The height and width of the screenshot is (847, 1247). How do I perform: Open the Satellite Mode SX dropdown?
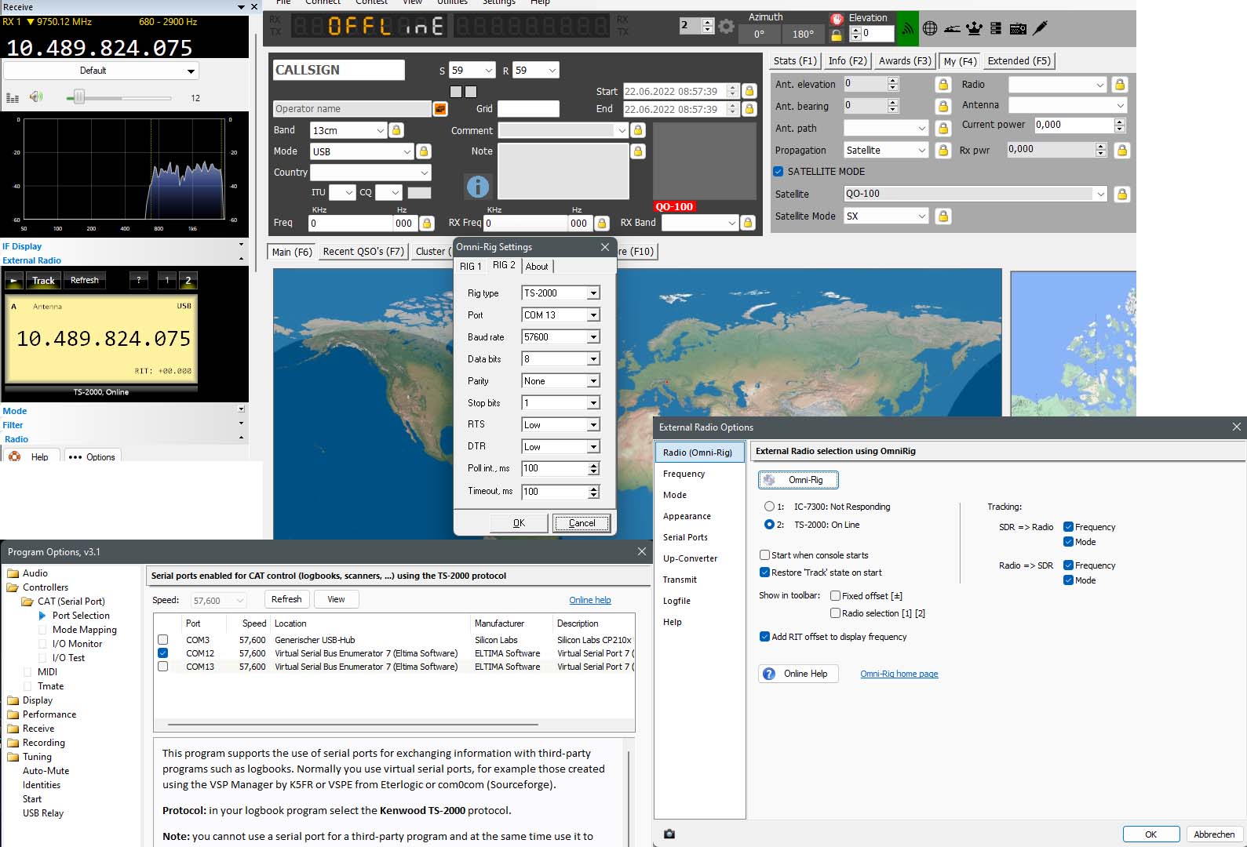pyautogui.click(x=922, y=216)
